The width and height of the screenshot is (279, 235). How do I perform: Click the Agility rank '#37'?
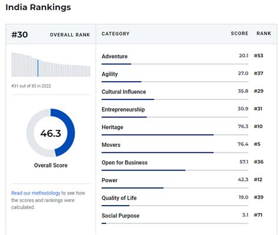coord(258,73)
